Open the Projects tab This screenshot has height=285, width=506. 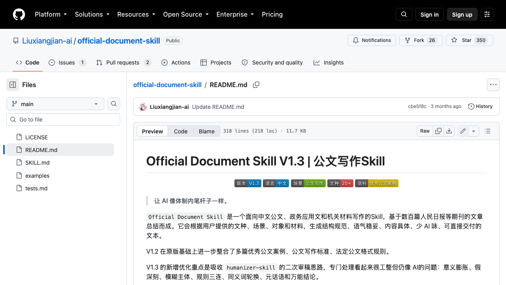click(x=216, y=63)
